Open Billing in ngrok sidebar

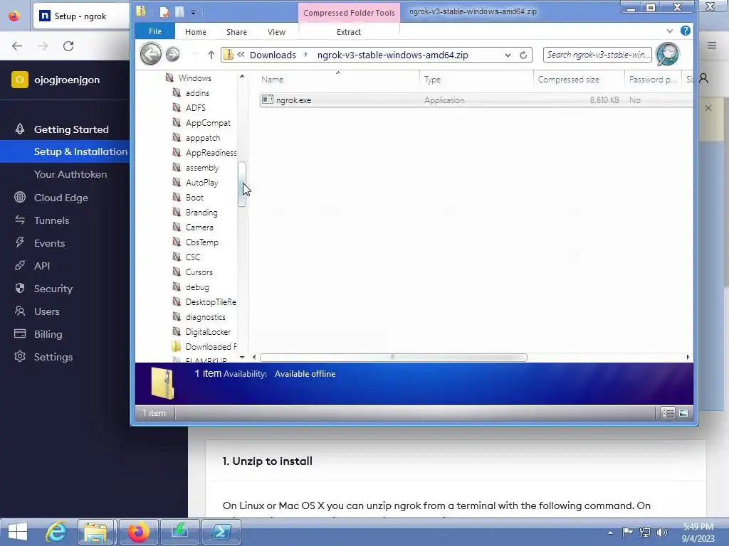click(48, 334)
